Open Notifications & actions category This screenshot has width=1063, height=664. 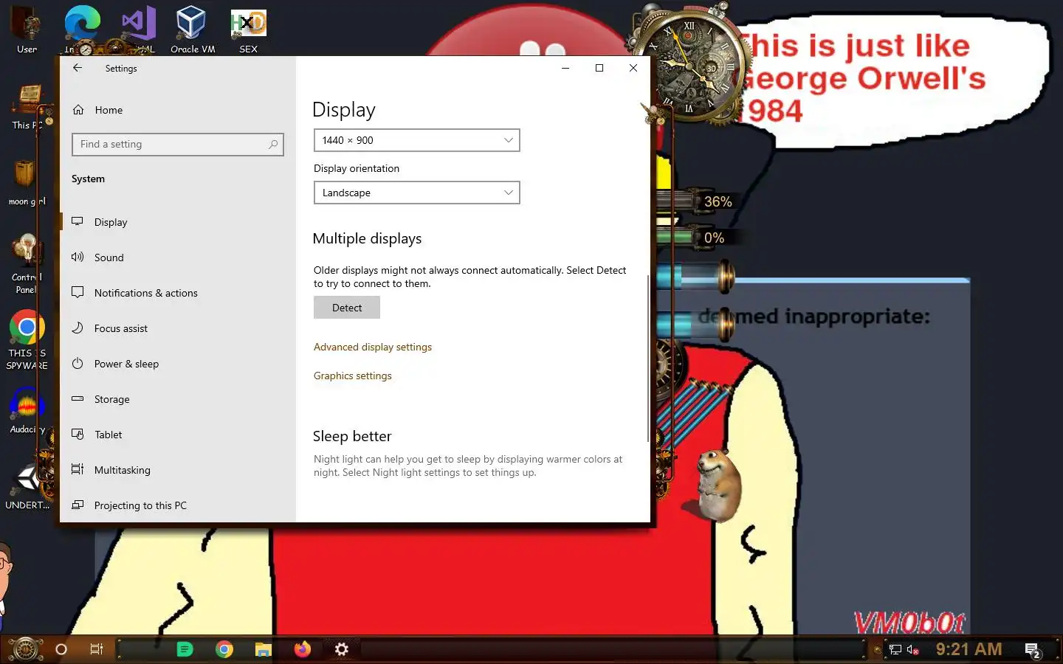point(177,293)
